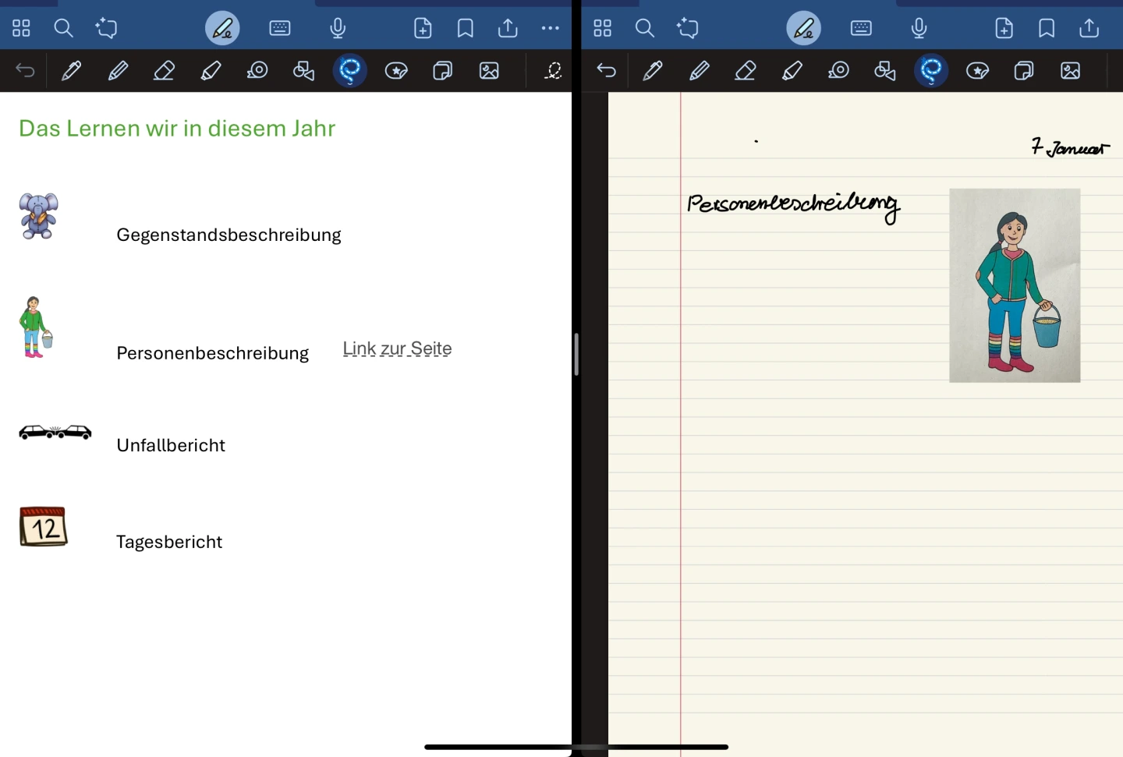The height and width of the screenshot is (757, 1123).
Task: Open the add page menu in left window
Action: [x=423, y=29]
